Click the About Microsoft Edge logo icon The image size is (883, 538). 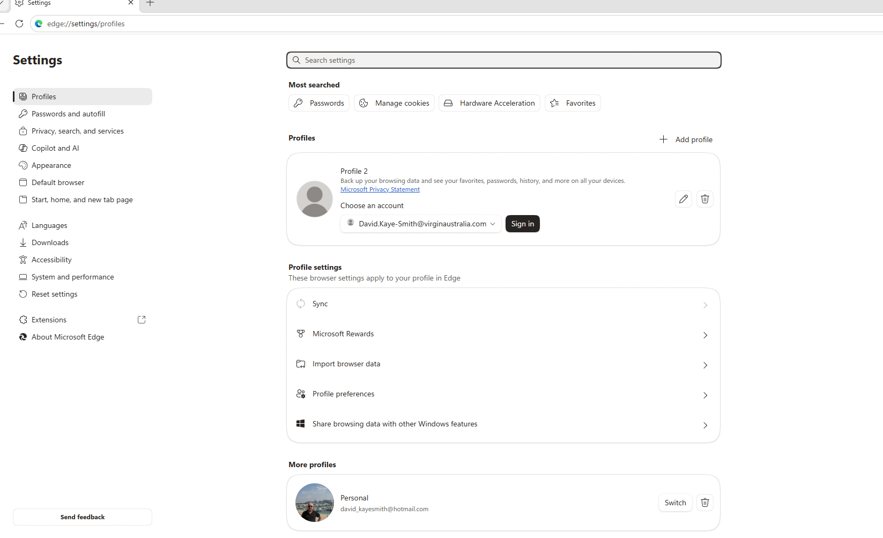(23, 337)
